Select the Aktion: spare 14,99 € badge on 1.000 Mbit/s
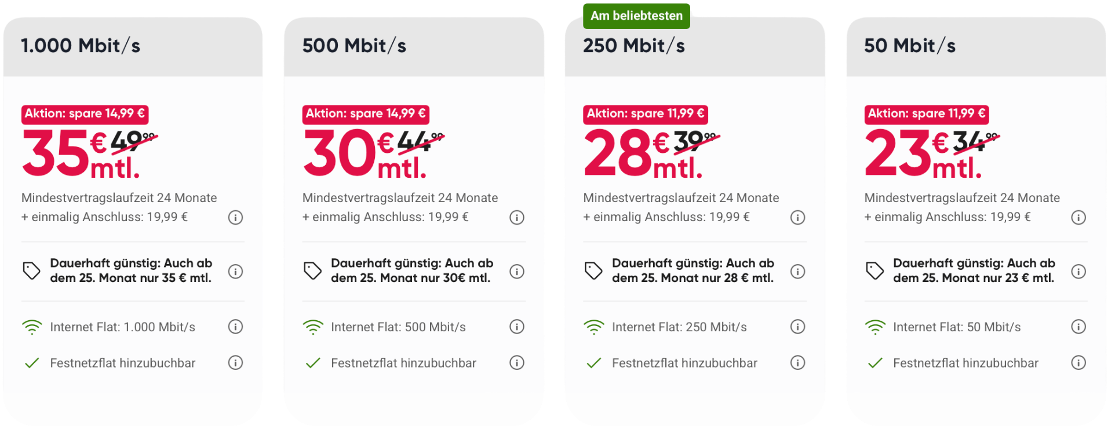Viewport: 1115px width, 436px height. (x=85, y=114)
